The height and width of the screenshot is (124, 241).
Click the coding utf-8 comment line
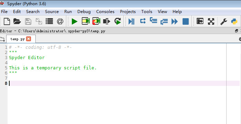coord(40,47)
